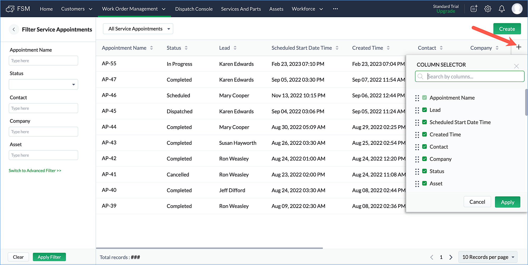Go to next page arrow
The width and height of the screenshot is (528, 265).
(451, 257)
